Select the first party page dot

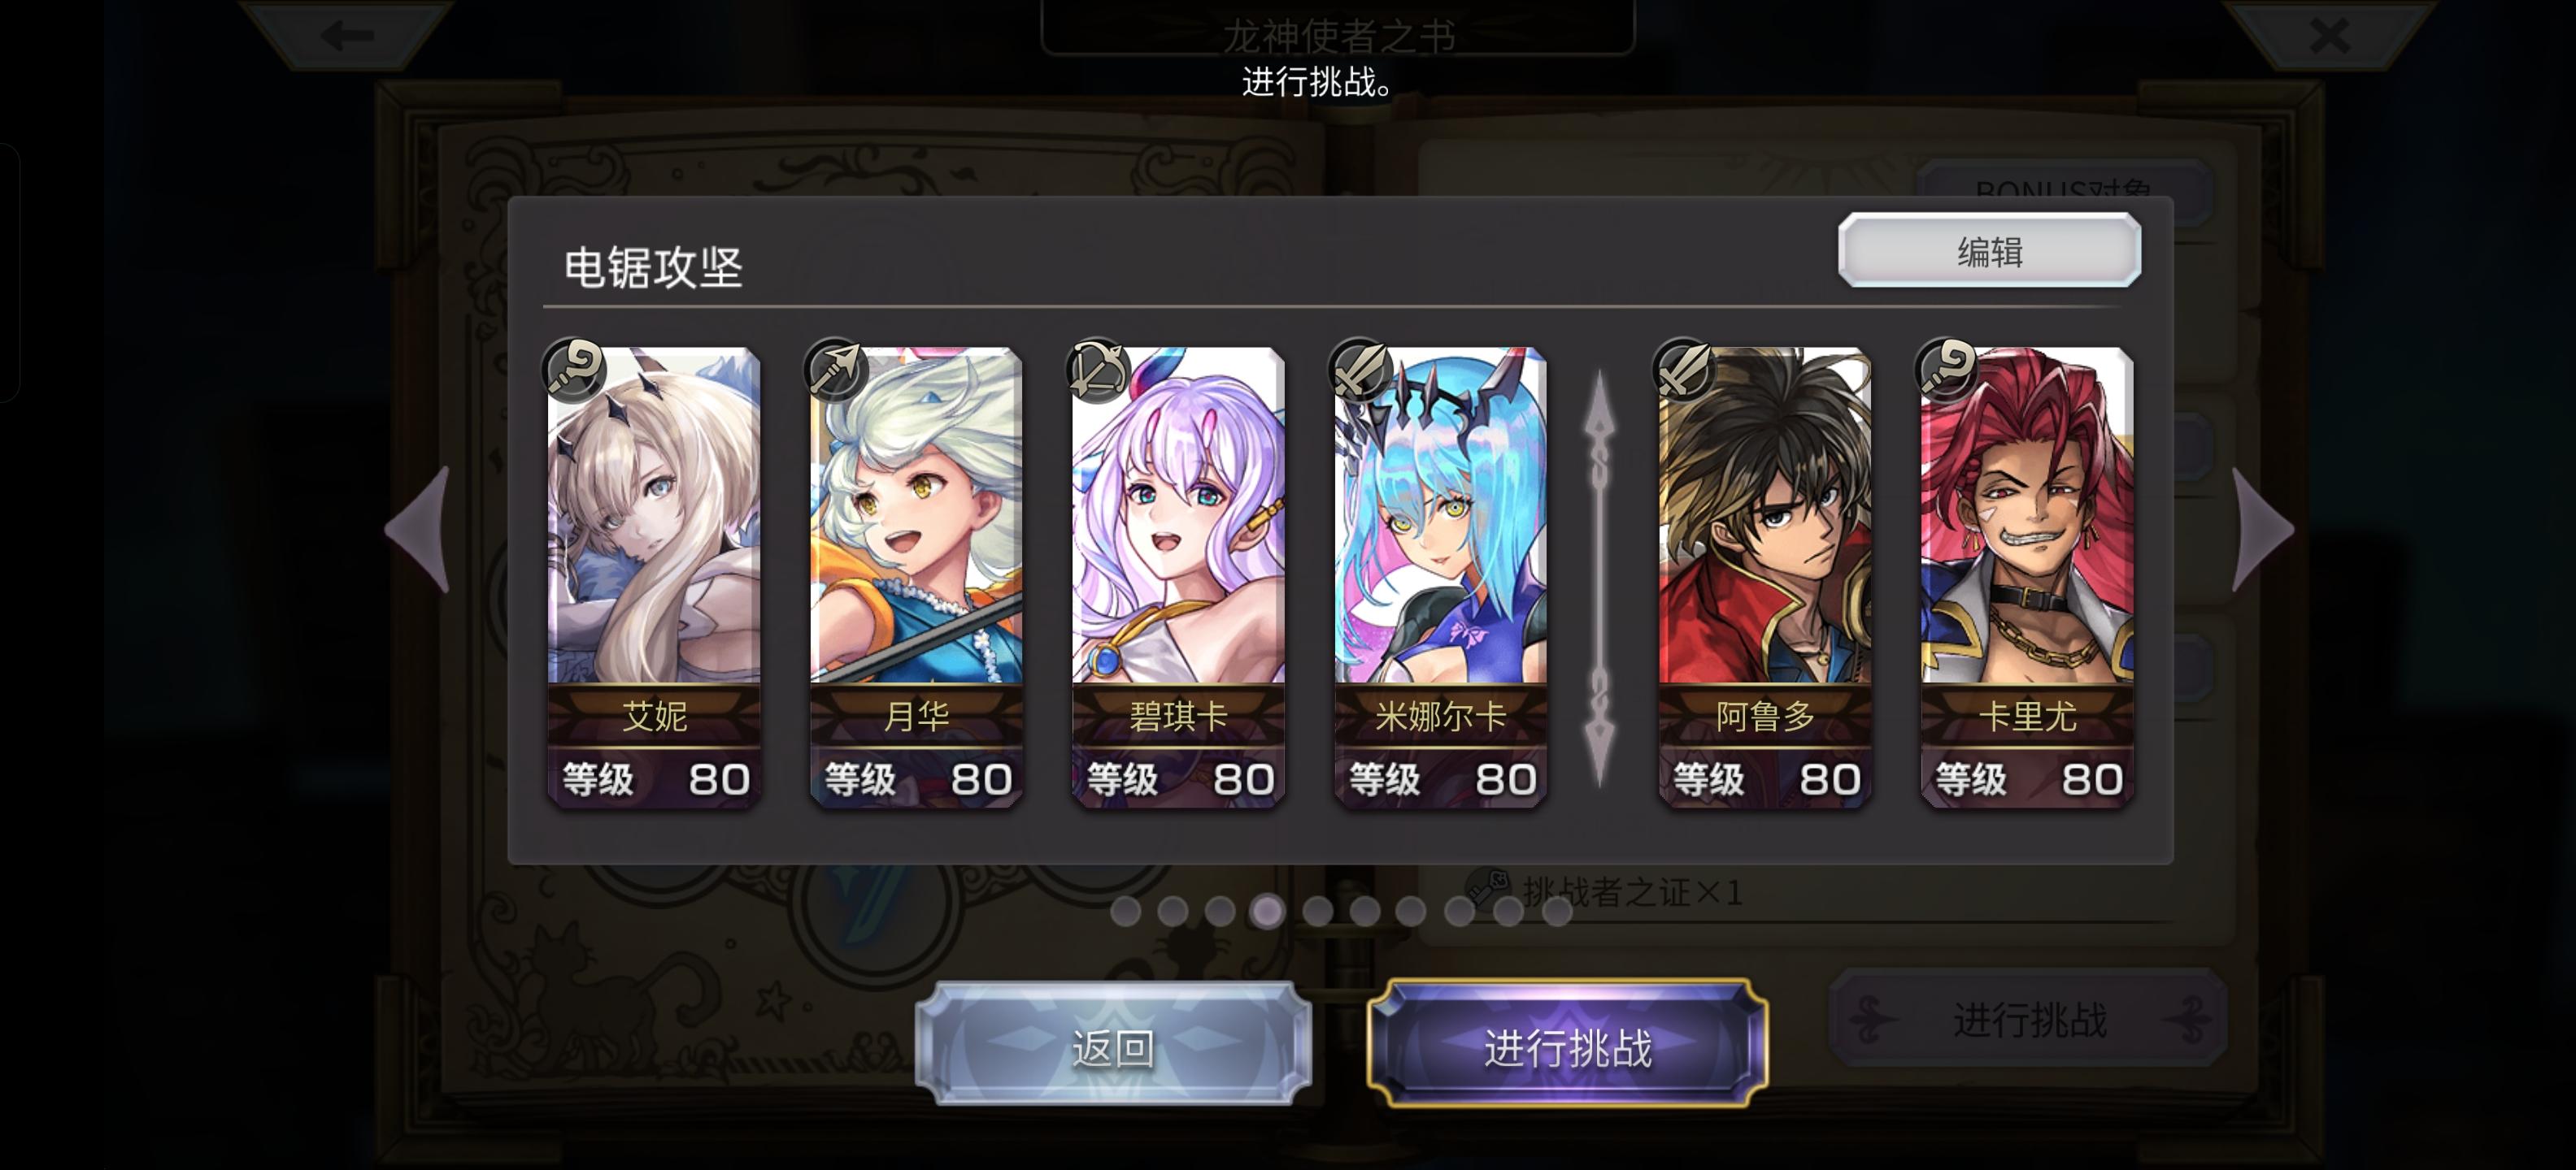tap(1126, 910)
